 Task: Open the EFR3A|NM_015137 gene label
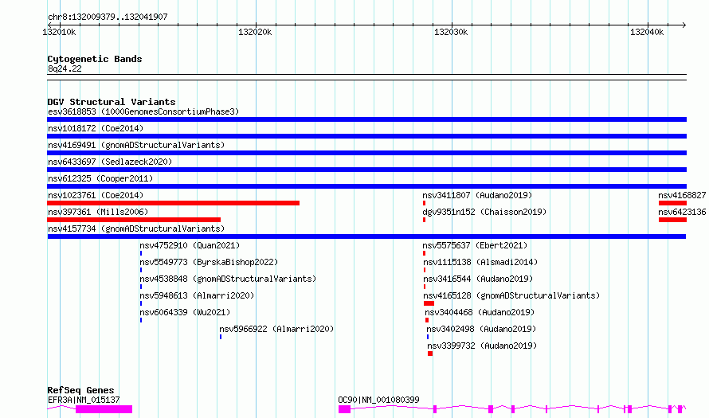click(84, 400)
